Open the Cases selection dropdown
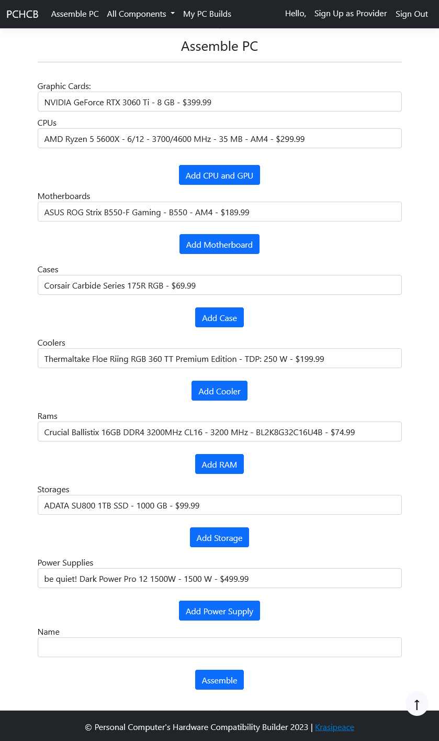This screenshot has width=439, height=741. coord(219,285)
